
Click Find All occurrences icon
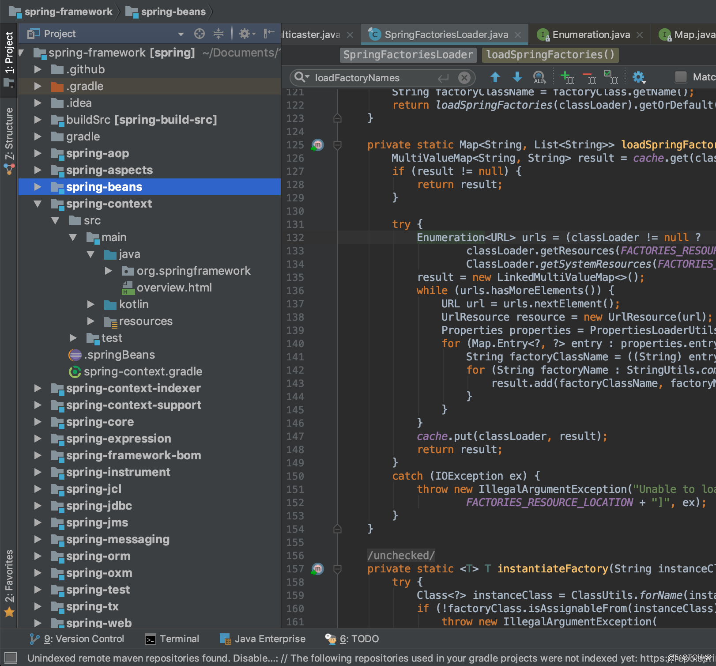pos(539,77)
